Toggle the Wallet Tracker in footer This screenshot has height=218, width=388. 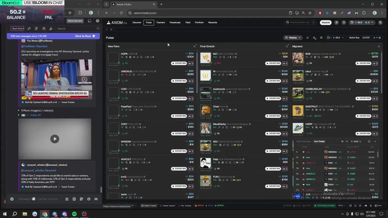tap(149, 206)
